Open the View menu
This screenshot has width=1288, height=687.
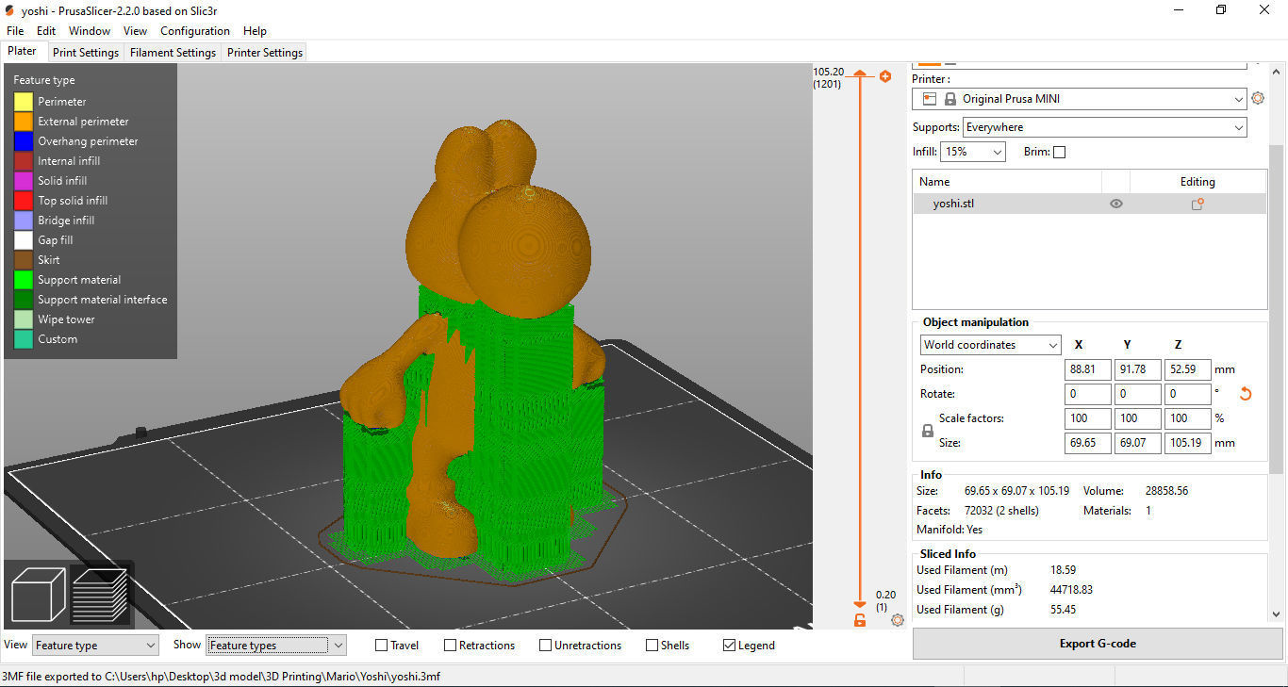135,31
